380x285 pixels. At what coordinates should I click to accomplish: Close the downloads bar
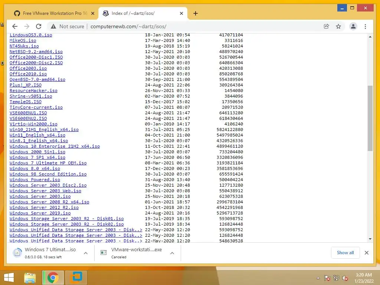point(366,253)
